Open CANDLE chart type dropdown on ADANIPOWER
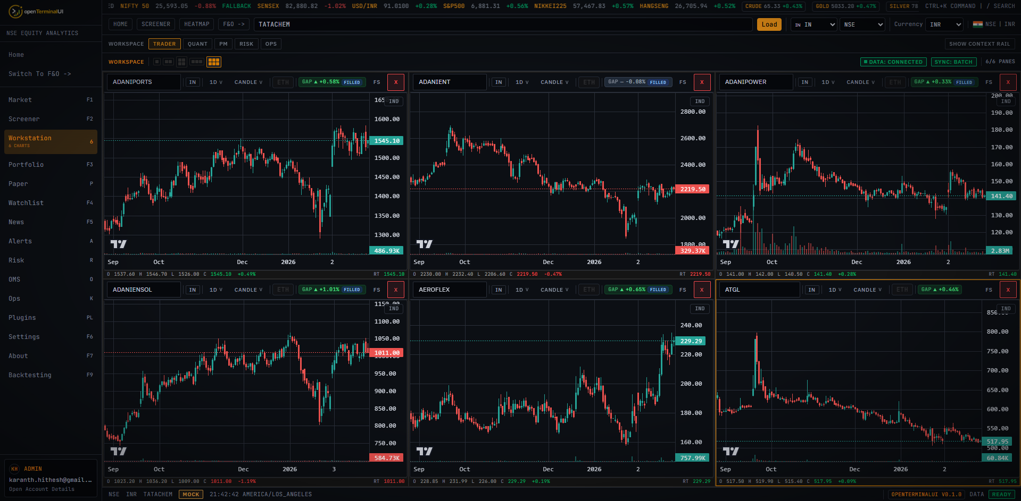The height and width of the screenshot is (501, 1021). [x=860, y=82]
